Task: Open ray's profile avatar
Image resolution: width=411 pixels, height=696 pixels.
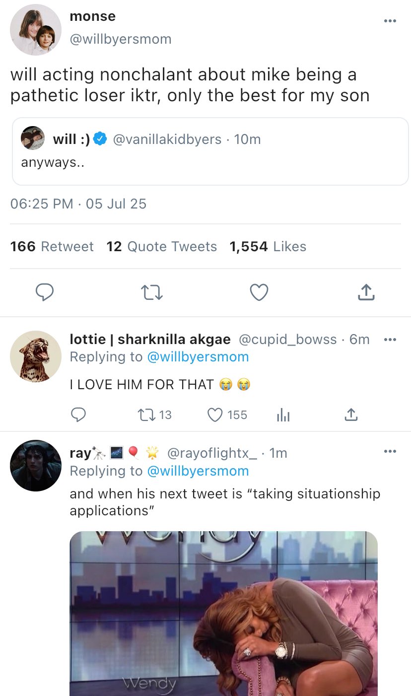Action: tap(36, 466)
